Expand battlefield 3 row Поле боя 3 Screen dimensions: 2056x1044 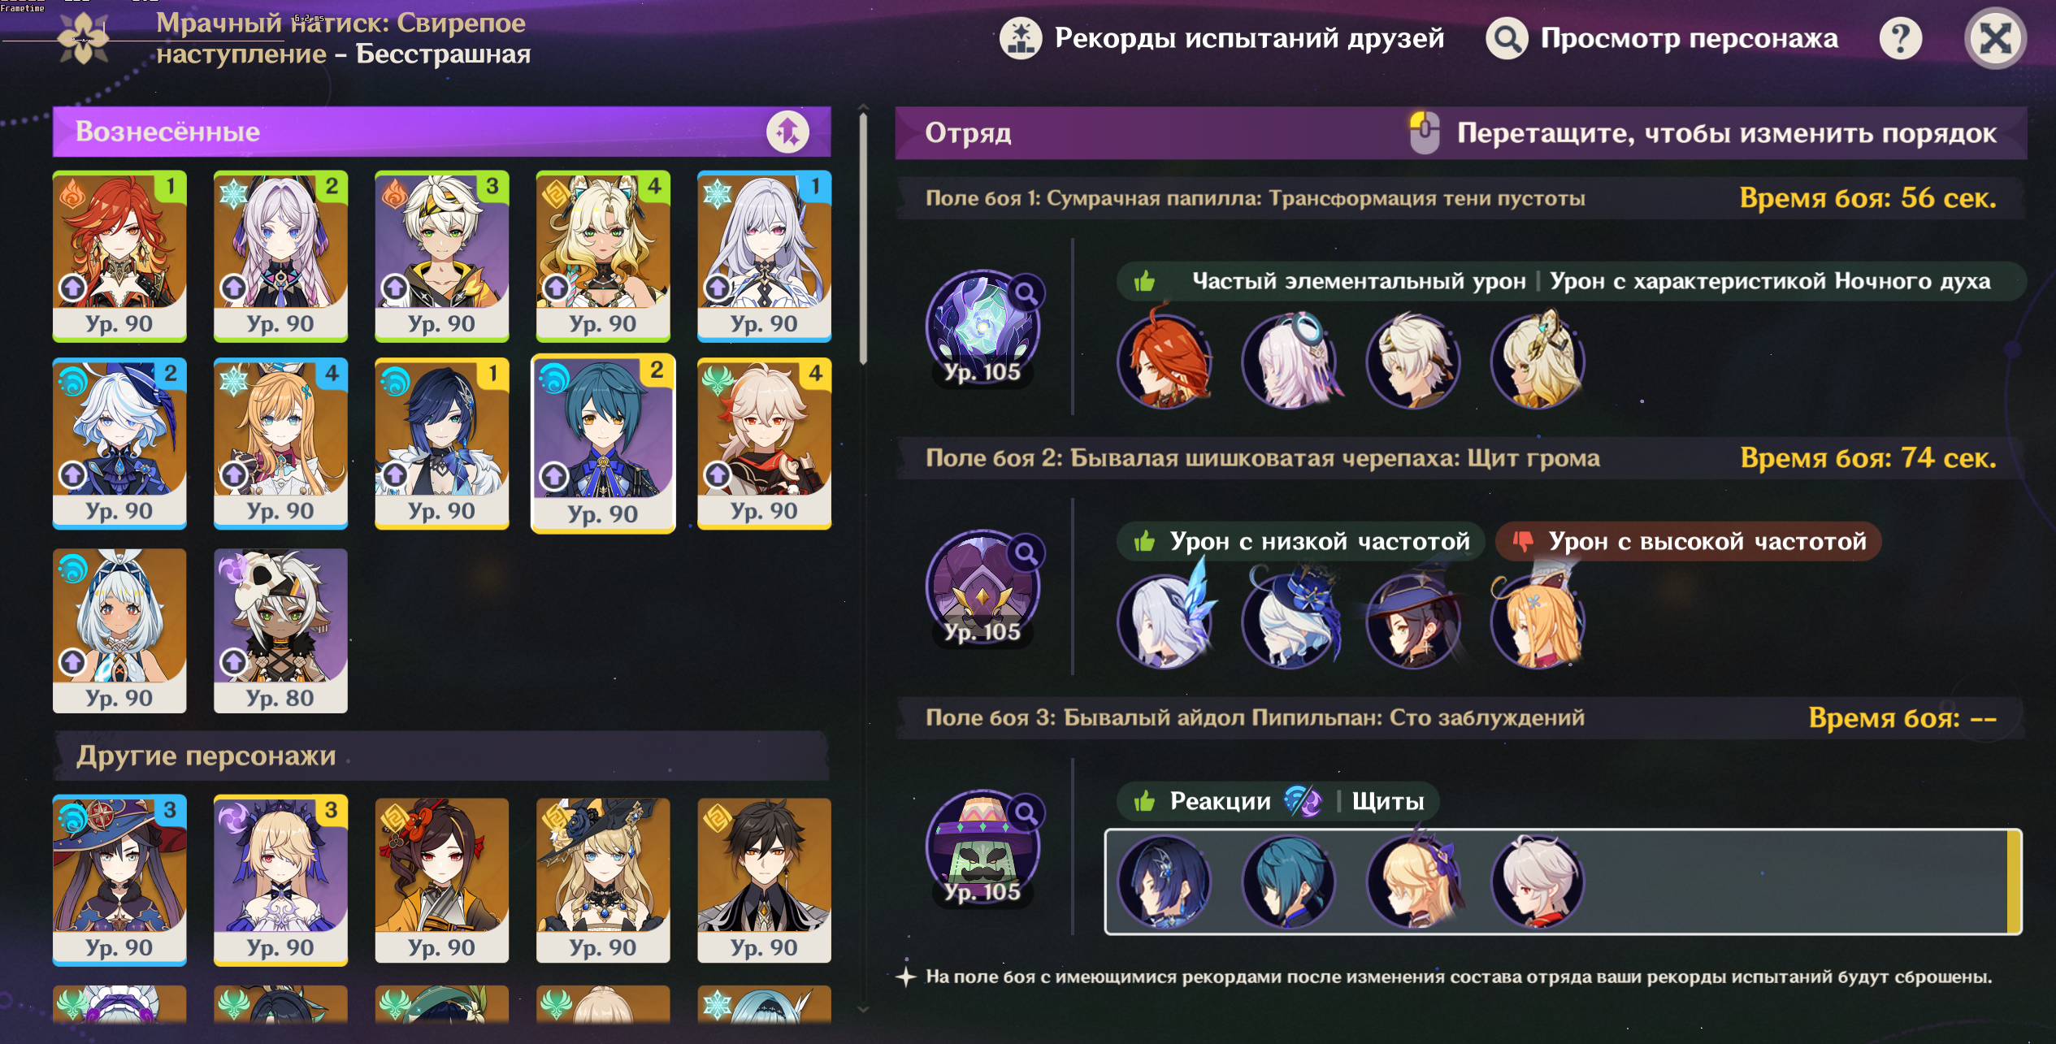coord(1460,717)
